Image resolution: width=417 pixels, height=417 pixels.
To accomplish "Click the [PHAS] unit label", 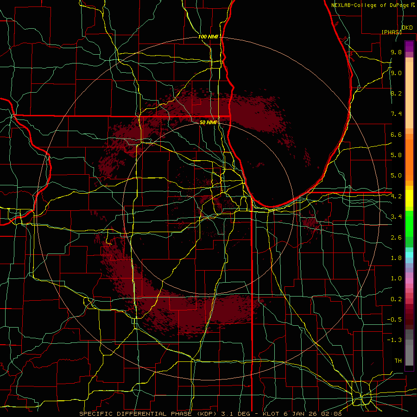I will pyautogui.click(x=392, y=32).
